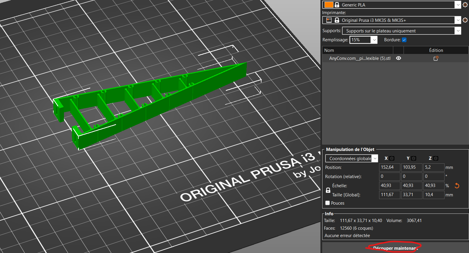Click the Découper maintenant button
Screen dimensions: 469x253
tap(395, 248)
